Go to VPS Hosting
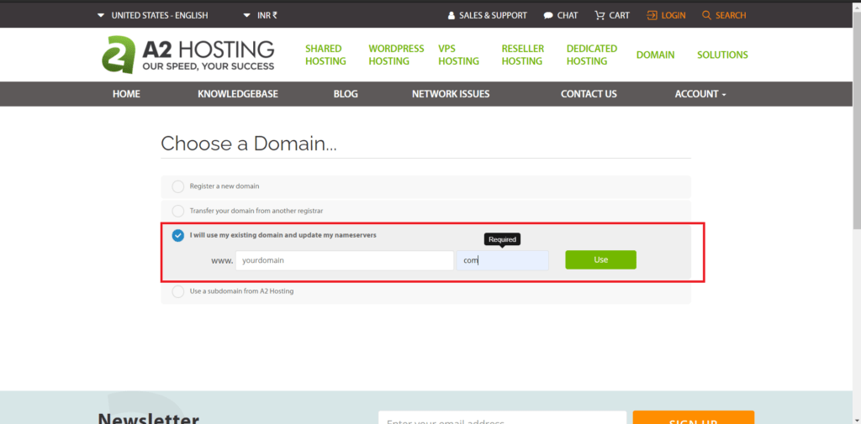The image size is (861, 424). [458, 55]
